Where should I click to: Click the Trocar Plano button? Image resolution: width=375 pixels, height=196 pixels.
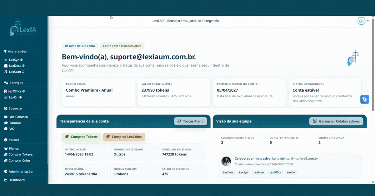(x=190, y=121)
